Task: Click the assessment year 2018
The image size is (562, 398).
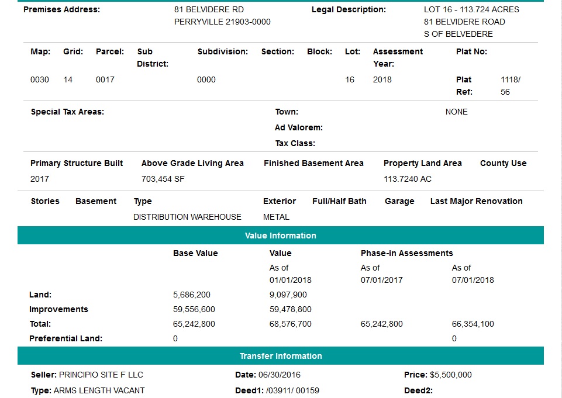Action: 382,79
